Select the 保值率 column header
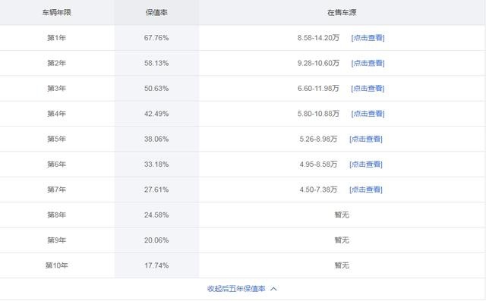The width and height of the screenshot is (486, 301). 156,13
